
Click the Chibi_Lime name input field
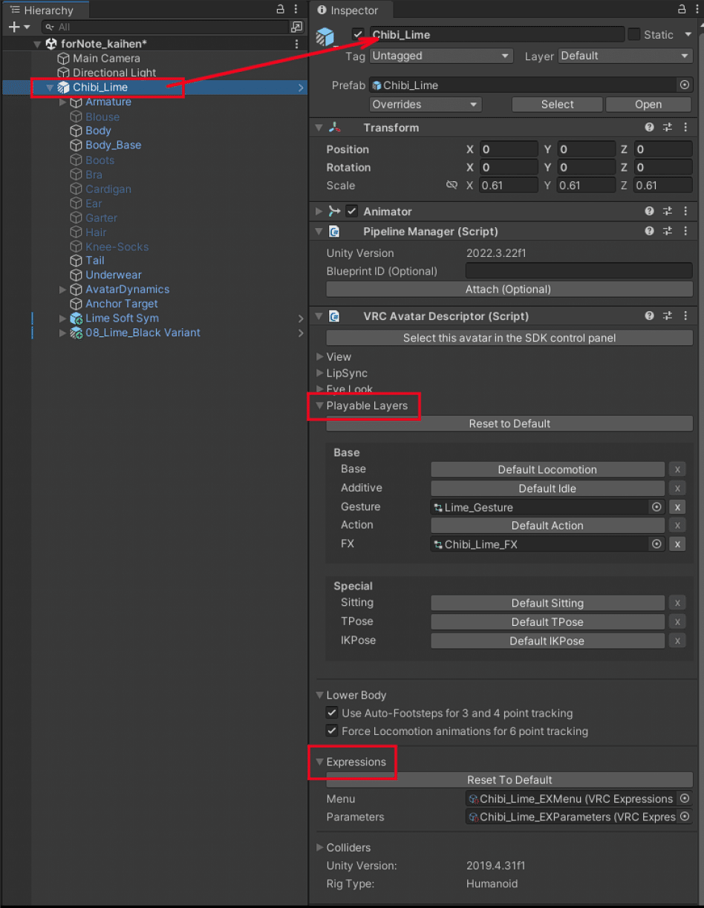[497, 34]
